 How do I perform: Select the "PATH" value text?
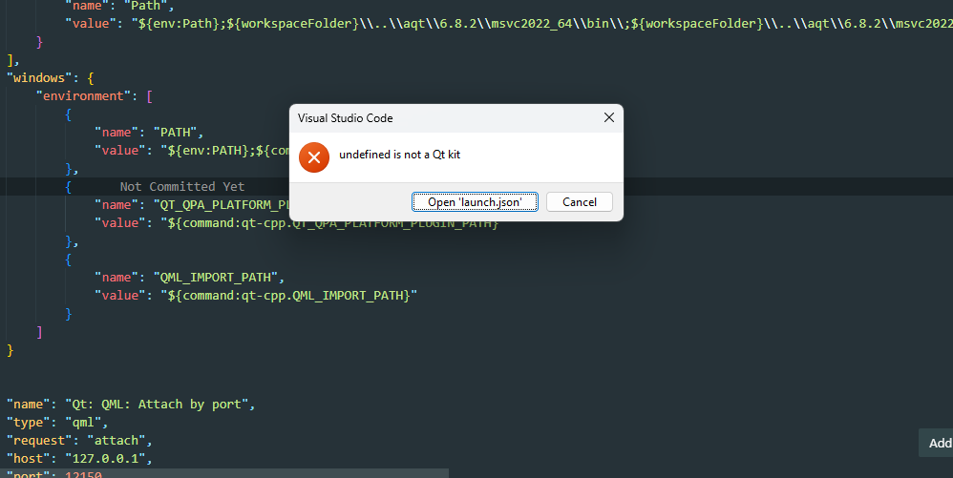tap(175, 133)
